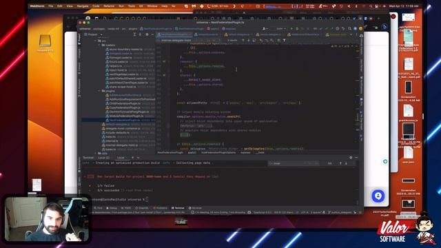Open ModuleFederationPlugin.ts file
The image size is (441, 248).
pos(126,116)
